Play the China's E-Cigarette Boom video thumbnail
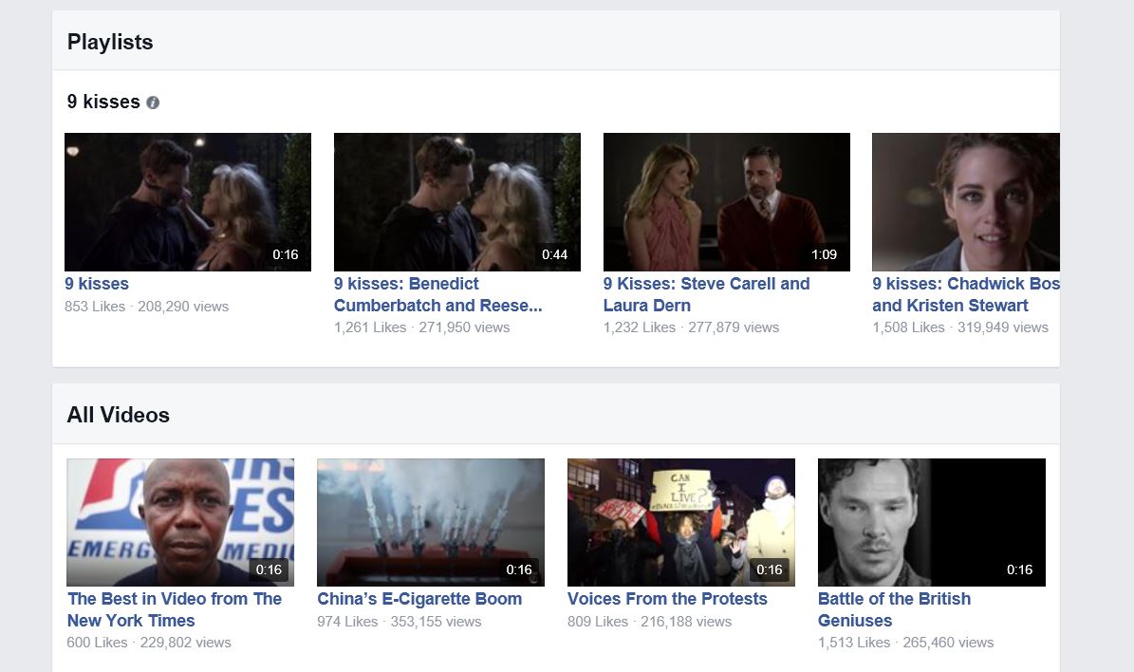The image size is (1134, 672). (x=431, y=521)
